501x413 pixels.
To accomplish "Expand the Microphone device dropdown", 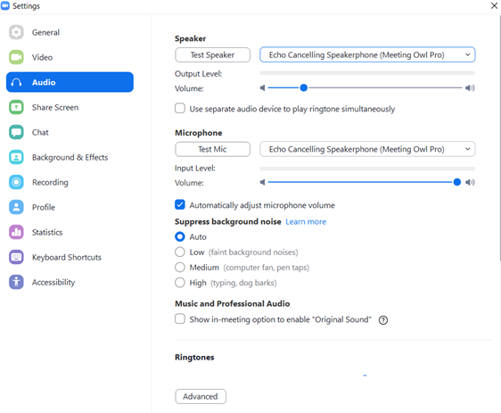I will pyautogui.click(x=367, y=149).
